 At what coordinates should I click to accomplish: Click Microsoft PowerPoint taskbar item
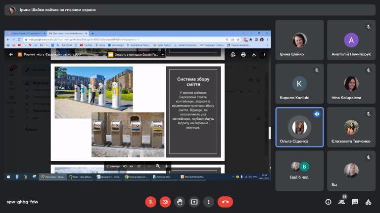(x=192, y=177)
